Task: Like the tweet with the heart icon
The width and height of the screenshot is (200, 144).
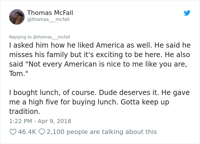Action: (13, 132)
